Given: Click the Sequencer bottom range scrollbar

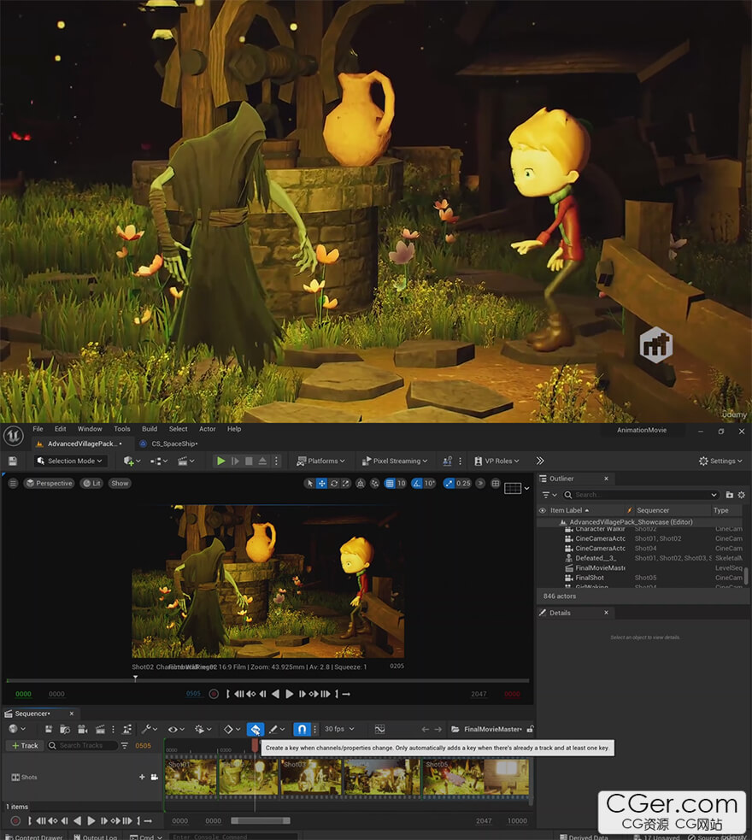Looking at the screenshot, I should [x=261, y=820].
